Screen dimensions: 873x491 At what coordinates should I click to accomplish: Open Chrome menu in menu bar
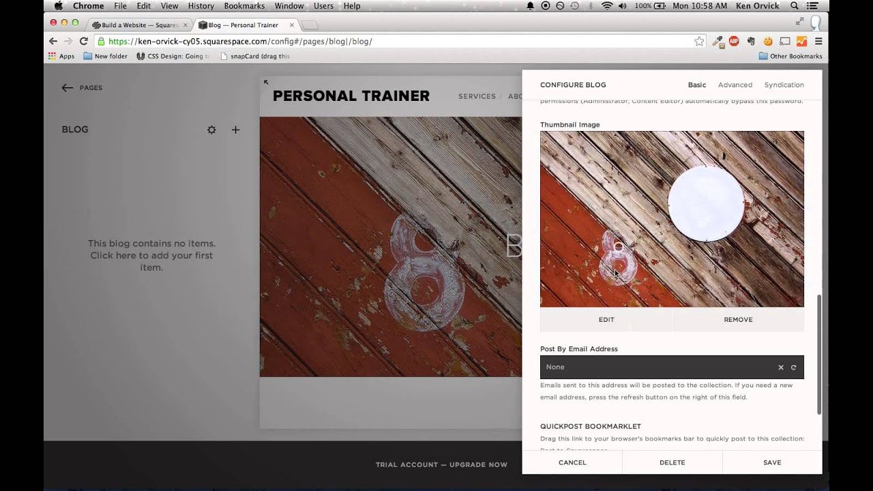click(89, 5)
